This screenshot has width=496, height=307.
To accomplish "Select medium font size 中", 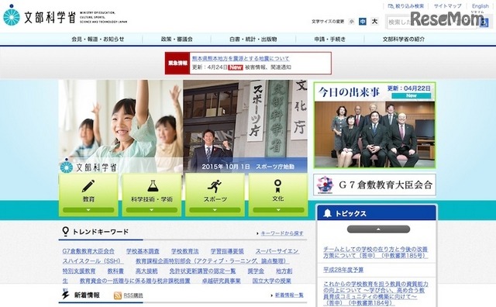I will [x=363, y=22].
